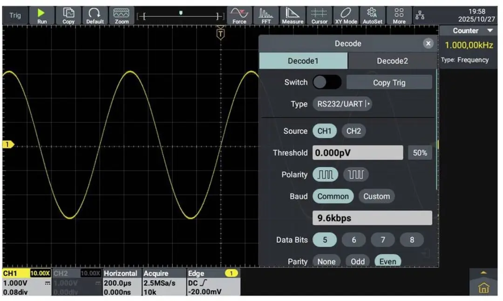Click the Copy Trig button
This screenshot has height=301, width=503.
(x=389, y=82)
